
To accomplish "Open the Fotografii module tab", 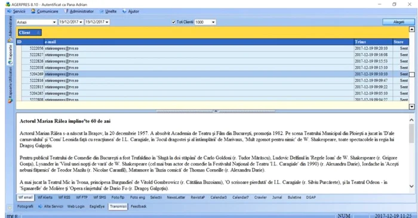I will (25, 207).
